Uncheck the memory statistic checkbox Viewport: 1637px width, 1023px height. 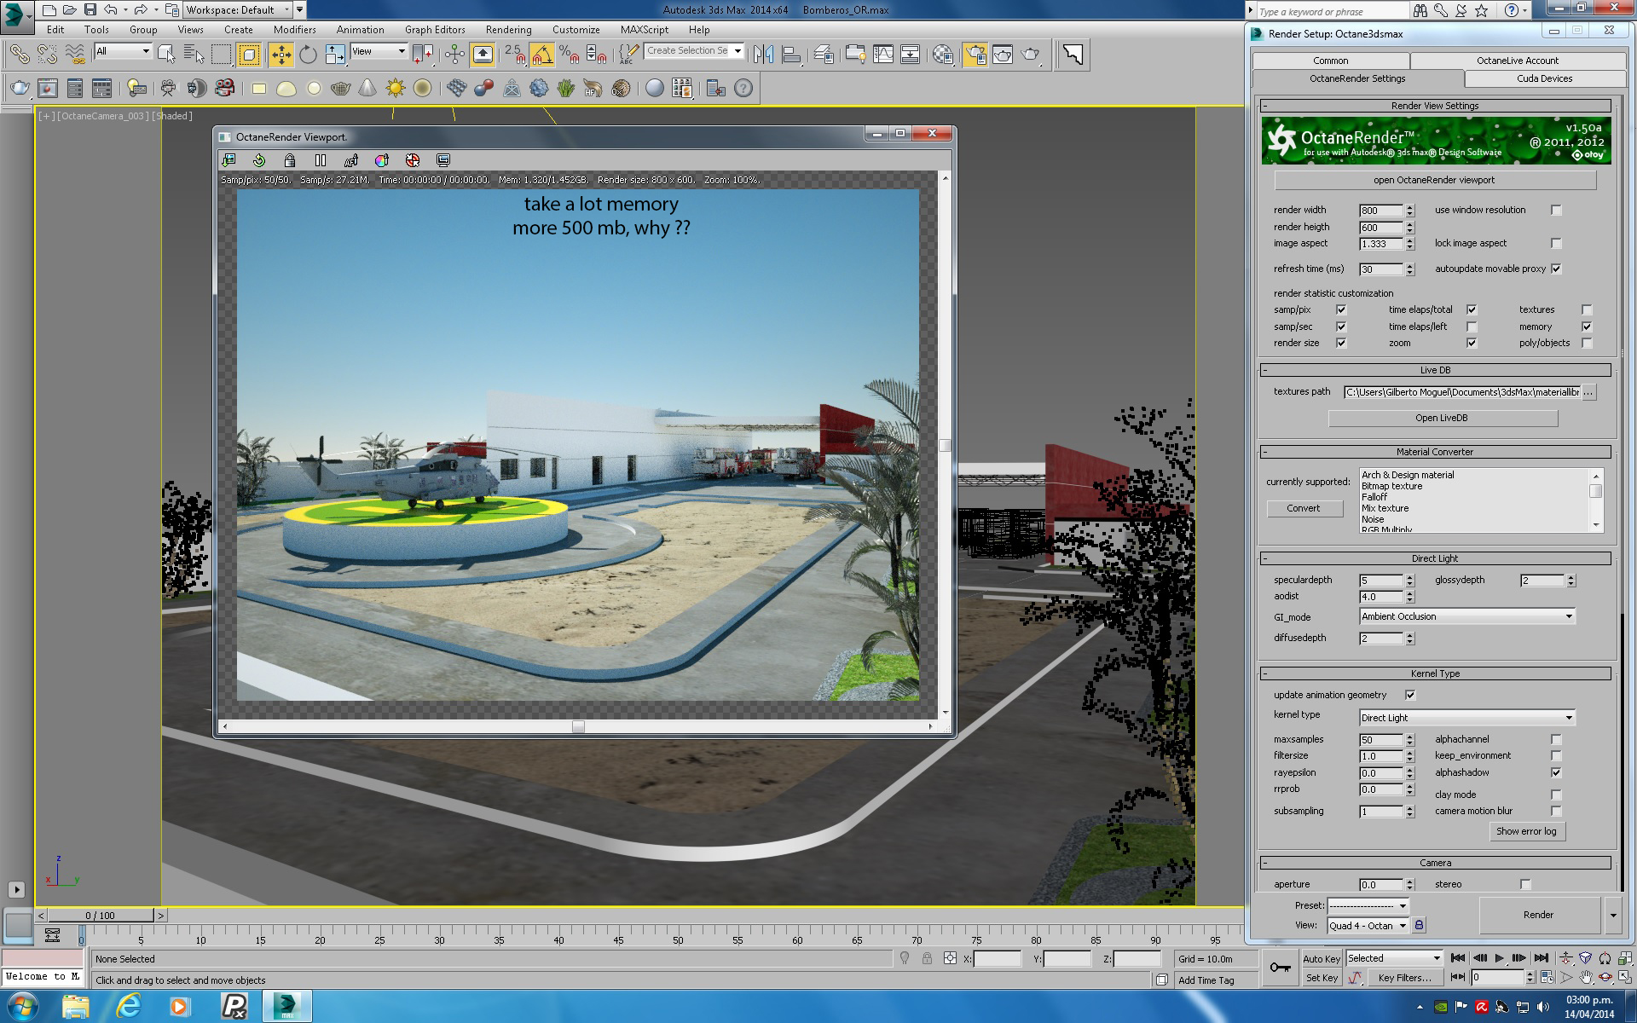(x=1587, y=327)
